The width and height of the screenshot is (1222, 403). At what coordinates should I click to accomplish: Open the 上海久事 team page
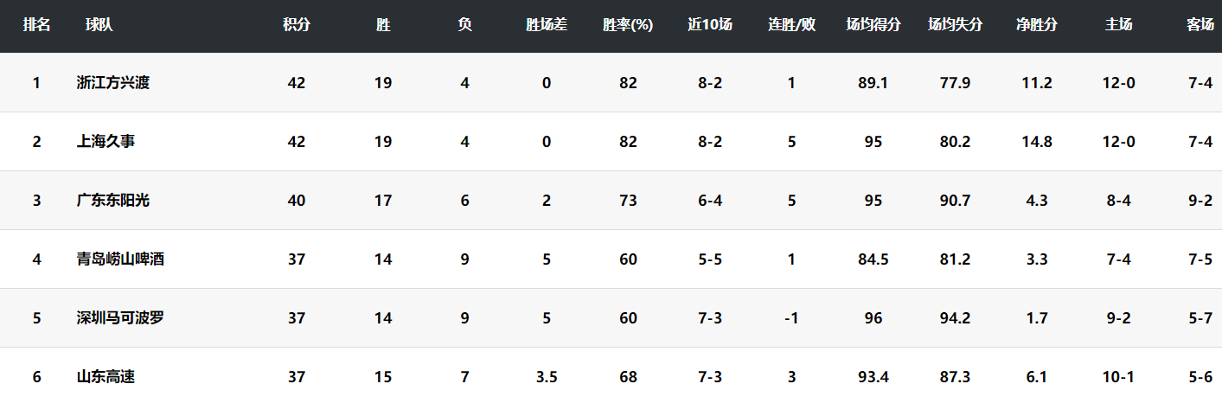(x=106, y=142)
